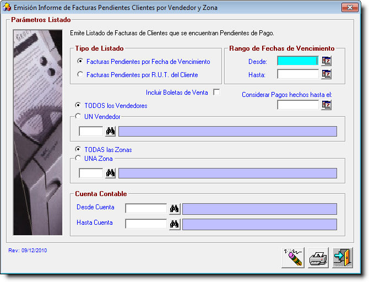Click the Hasta Cuenta description field
Viewport: 369px width, 282px height.
(259, 225)
